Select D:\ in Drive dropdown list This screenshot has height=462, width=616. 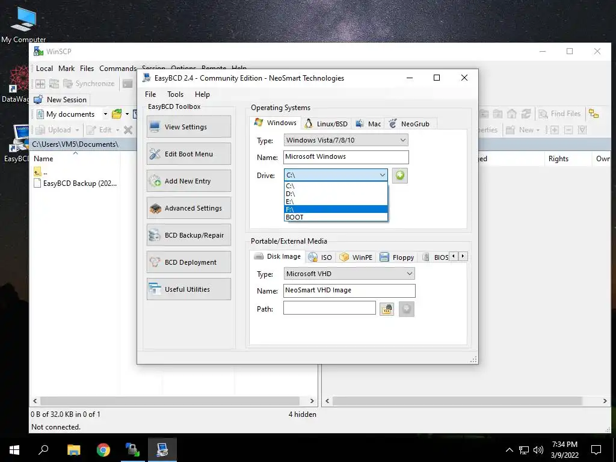[x=336, y=194]
